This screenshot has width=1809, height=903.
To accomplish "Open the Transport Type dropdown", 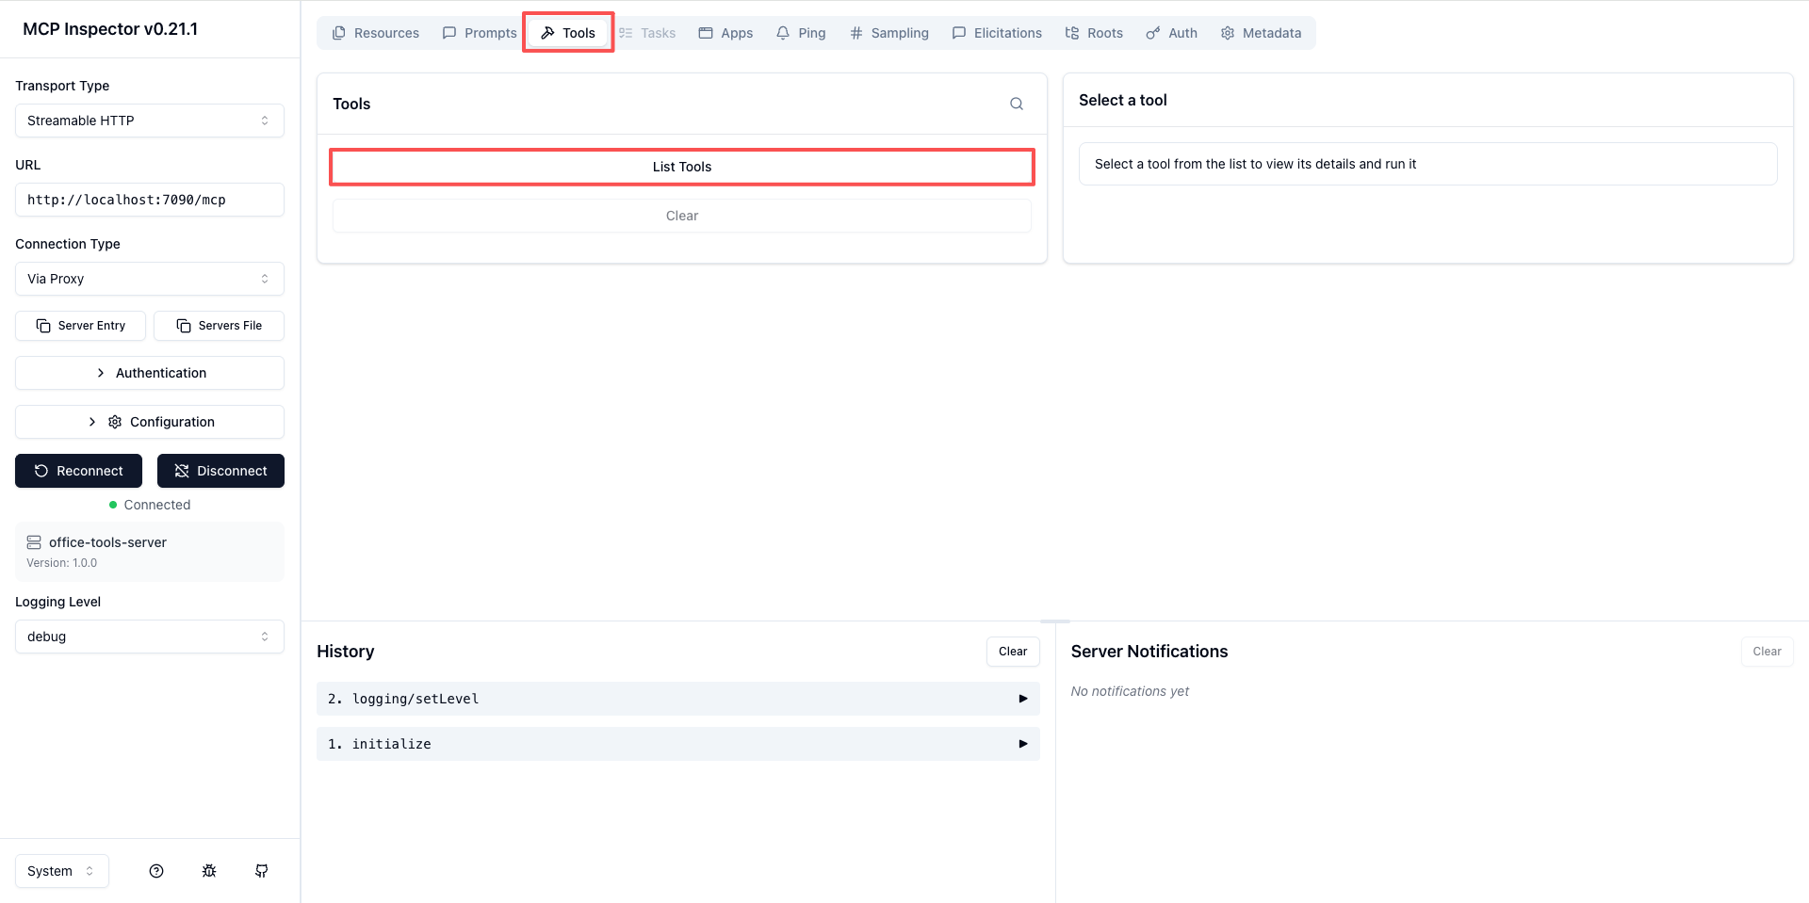I will [x=150, y=121].
